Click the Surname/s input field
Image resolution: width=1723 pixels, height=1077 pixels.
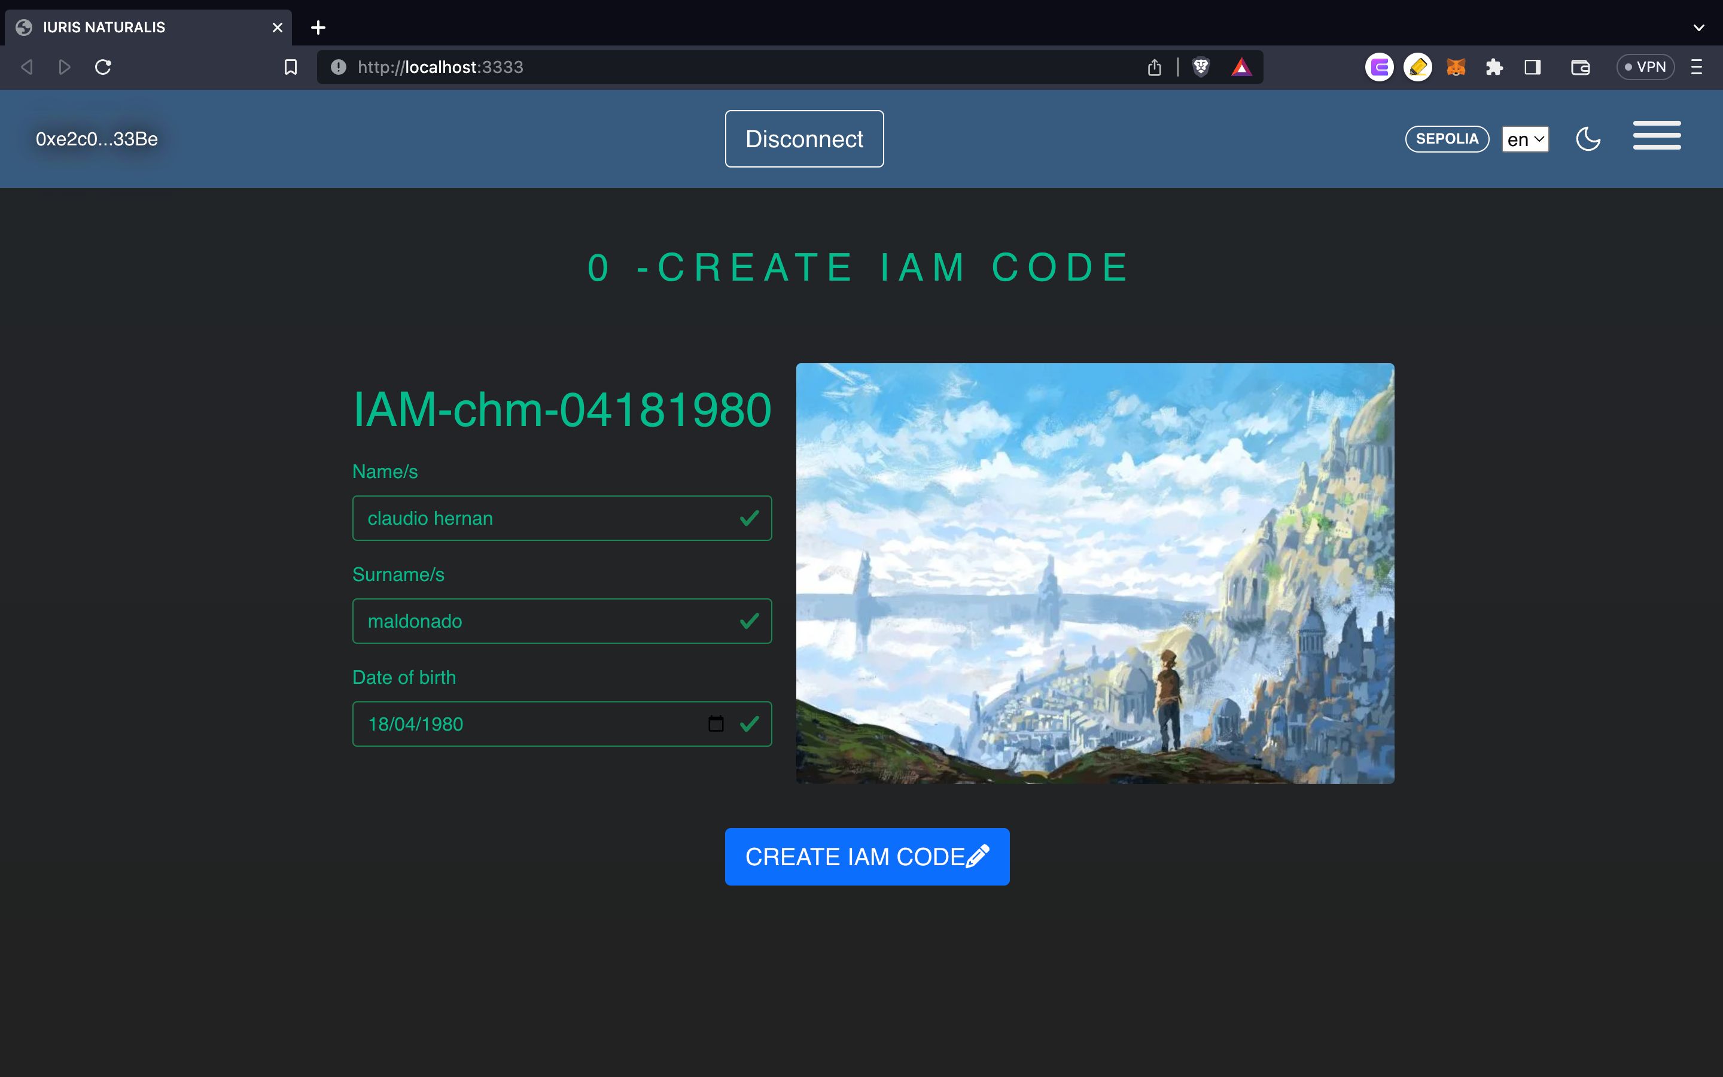coord(562,621)
